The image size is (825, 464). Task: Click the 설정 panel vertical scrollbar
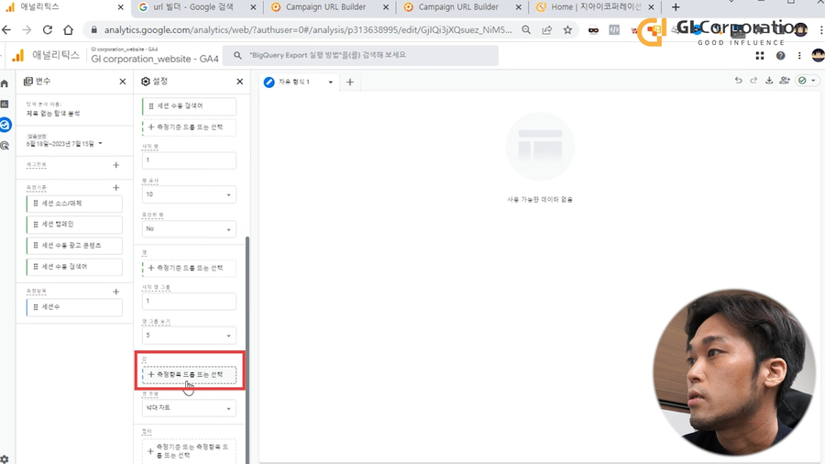click(247, 350)
